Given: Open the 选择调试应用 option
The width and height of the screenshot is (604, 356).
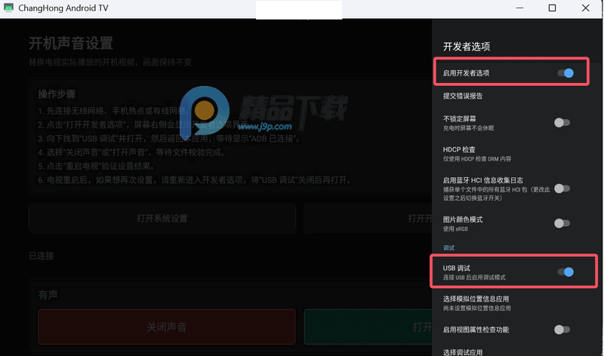Looking at the screenshot, I should click(x=511, y=351).
